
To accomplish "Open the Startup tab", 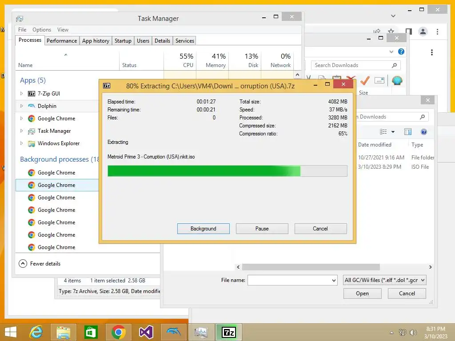I will [123, 40].
